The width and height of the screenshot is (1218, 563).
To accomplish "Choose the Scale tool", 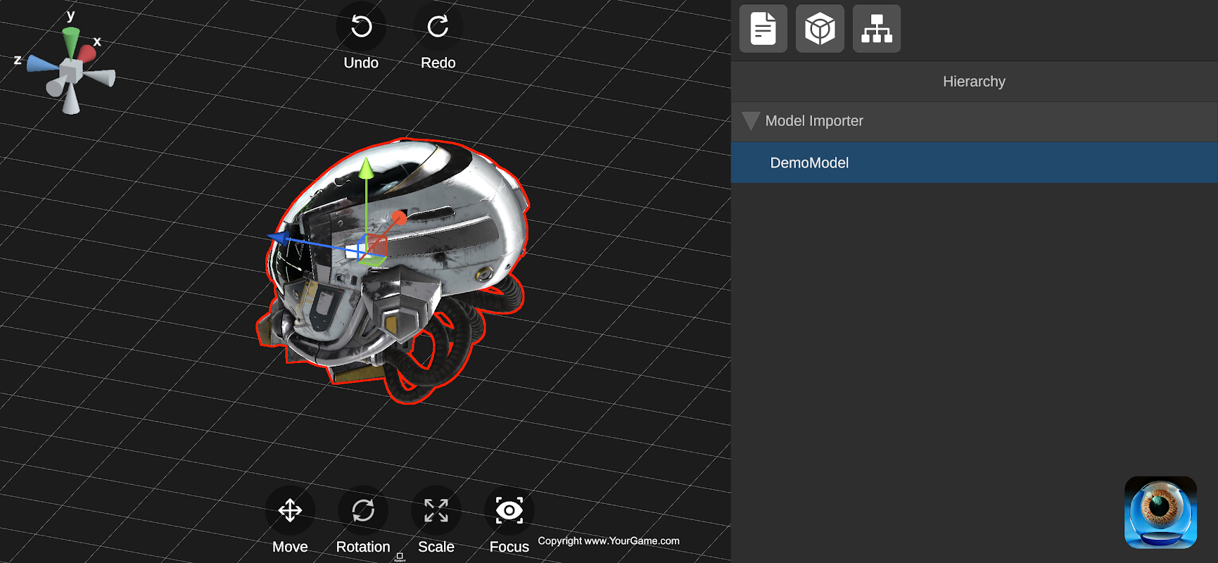I will (436, 510).
